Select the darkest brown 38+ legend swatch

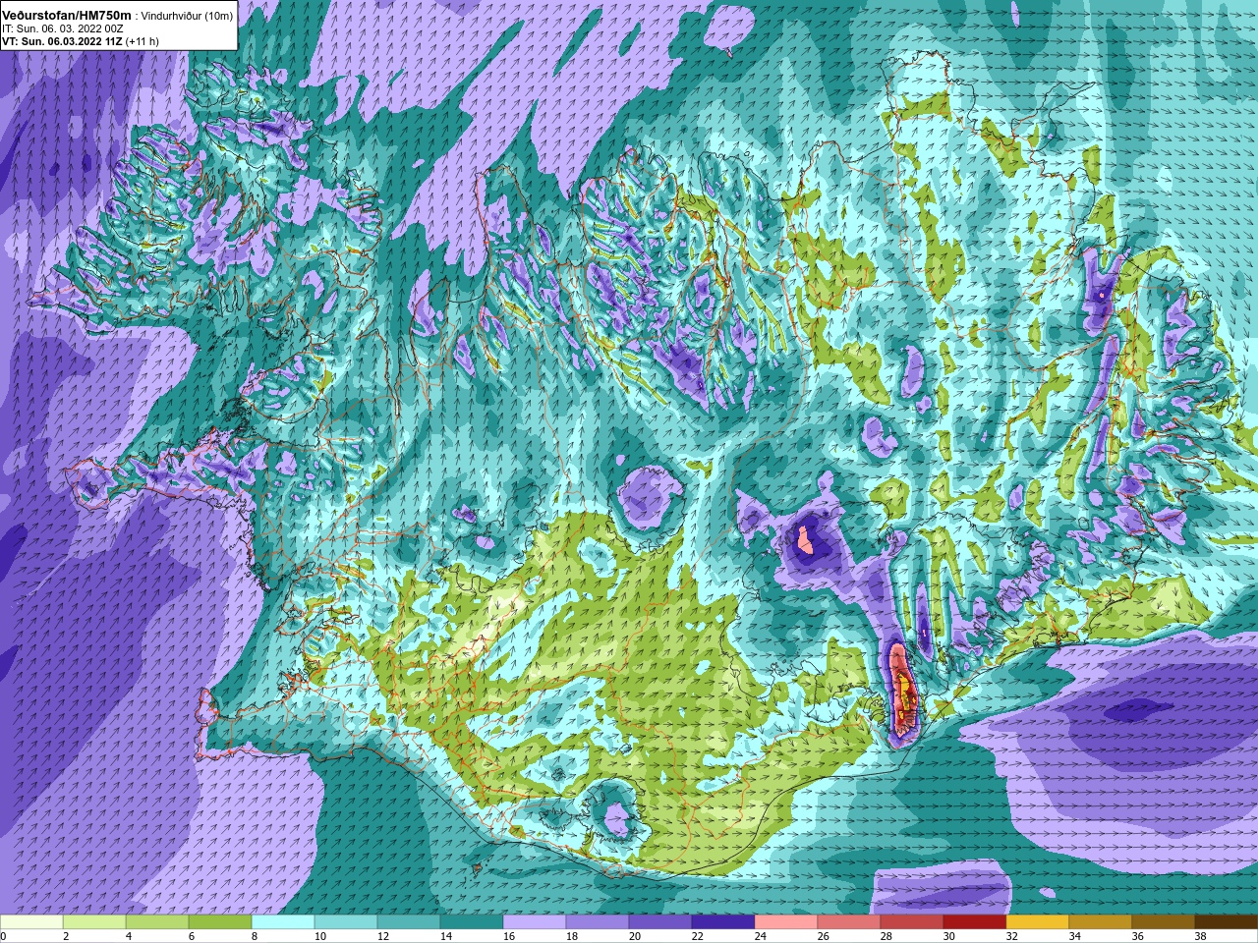pos(1227,923)
